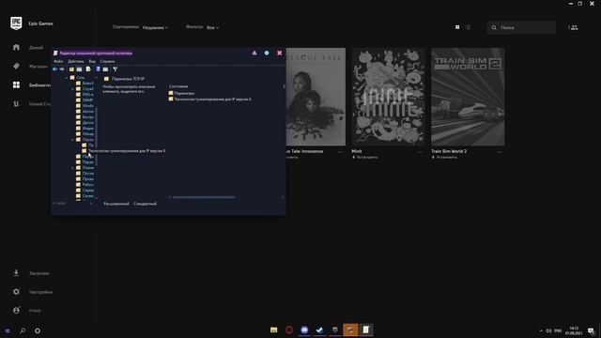Image resolution: width=601 pixels, height=338 pixels.
Task: Open the friends list icon
Action: click(x=574, y=27)
